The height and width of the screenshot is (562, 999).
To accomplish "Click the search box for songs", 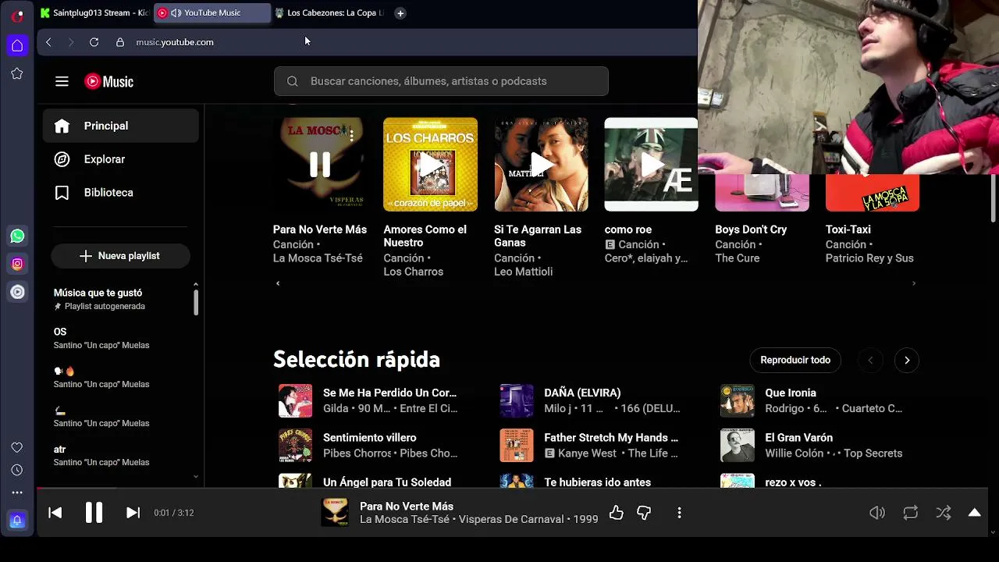I will coord(441,81).
